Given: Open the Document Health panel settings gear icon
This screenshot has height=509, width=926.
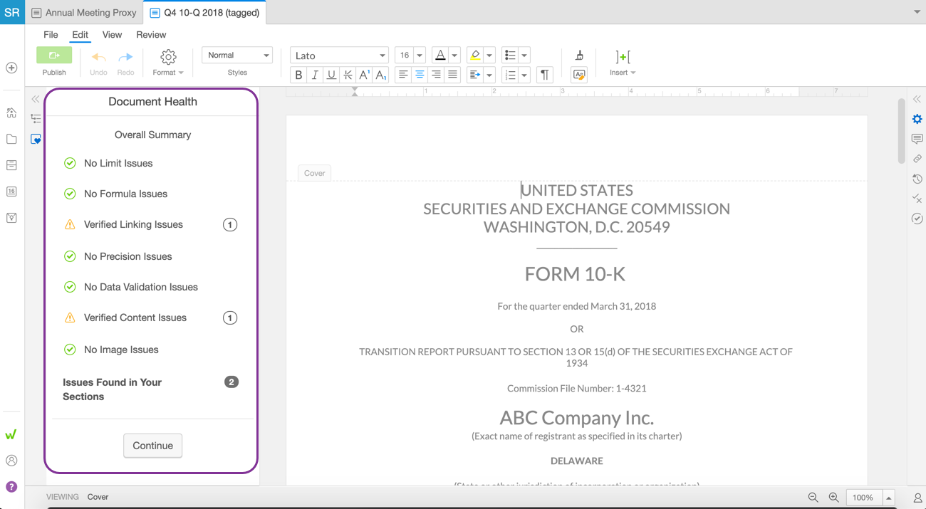Looking at the screenshot, I should (917, 119).
